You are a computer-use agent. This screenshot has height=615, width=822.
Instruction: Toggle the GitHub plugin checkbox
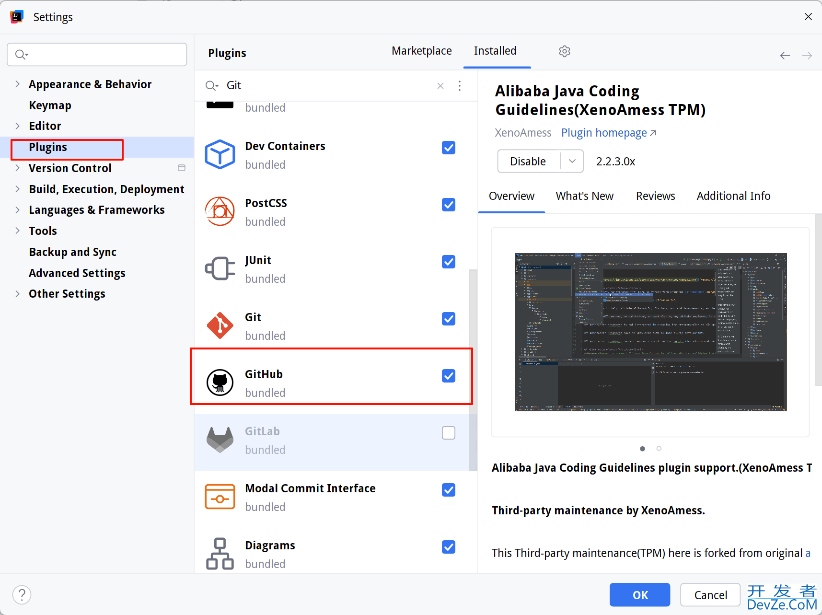pyautogui.click(x=449, y=376)
